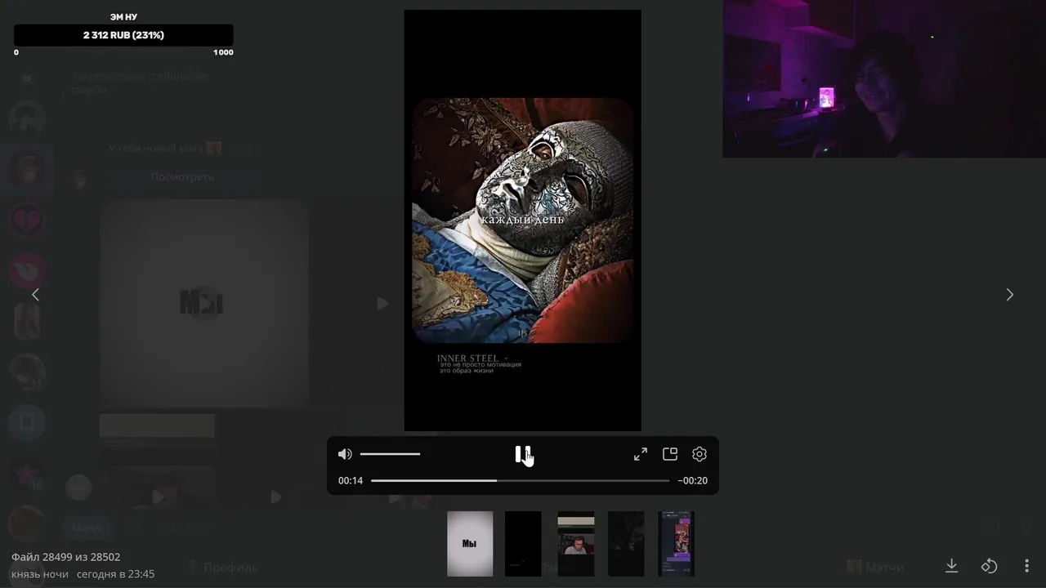The width and height of the screenshot is (1046, 588).
Task: Click the sender name 'князь ночи'
Action: (x=40, y=574)
